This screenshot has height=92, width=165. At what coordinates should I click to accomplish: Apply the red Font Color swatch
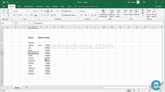pos(36,15)
